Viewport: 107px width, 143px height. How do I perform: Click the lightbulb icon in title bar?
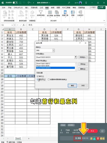(86, 3)
